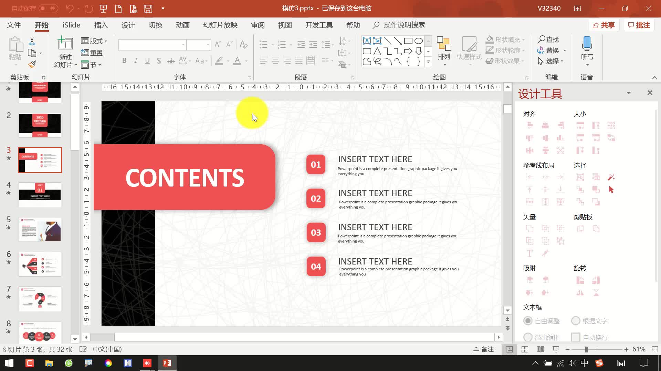The image size is (661, 371).
Task: Click the Italic formatting icon
Action: point(136,61)
